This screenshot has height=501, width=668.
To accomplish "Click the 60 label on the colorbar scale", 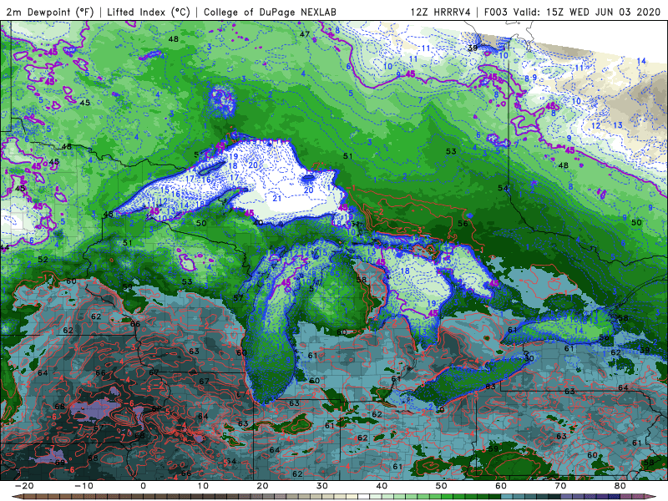I will [501, 486].
